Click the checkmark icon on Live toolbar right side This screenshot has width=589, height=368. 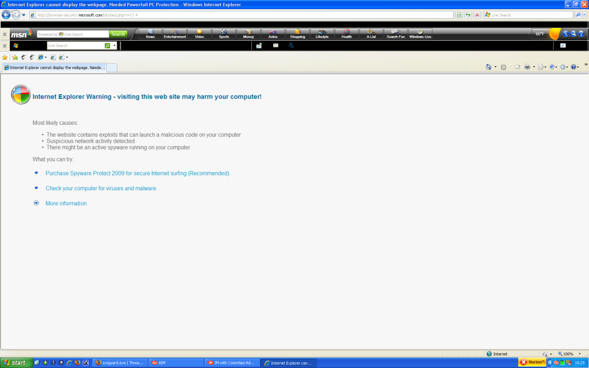(563, 45)
